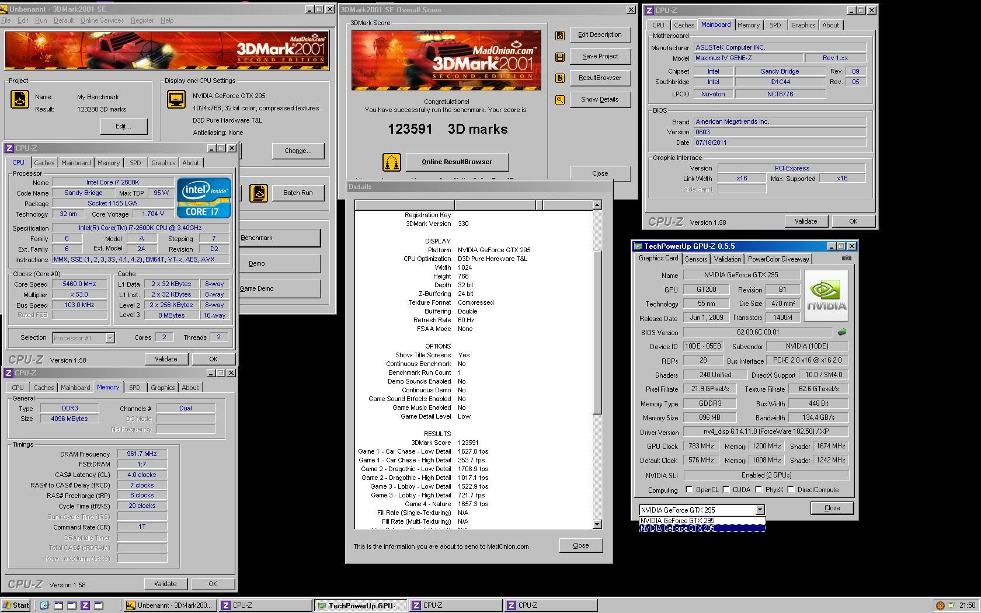Open SPD tab in CPU-Z motherboard window
Screen dimensions: 981x613
tap(775, 25)
